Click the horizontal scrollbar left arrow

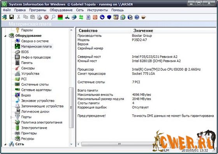78,144
